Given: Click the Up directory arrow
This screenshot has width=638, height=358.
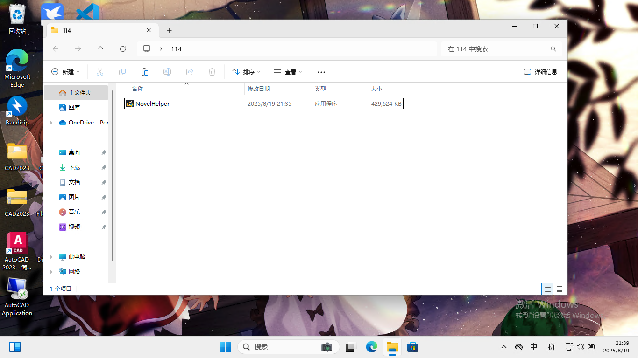Looking at the screenshot, I should pyautogui.click(x=100, y=49).
